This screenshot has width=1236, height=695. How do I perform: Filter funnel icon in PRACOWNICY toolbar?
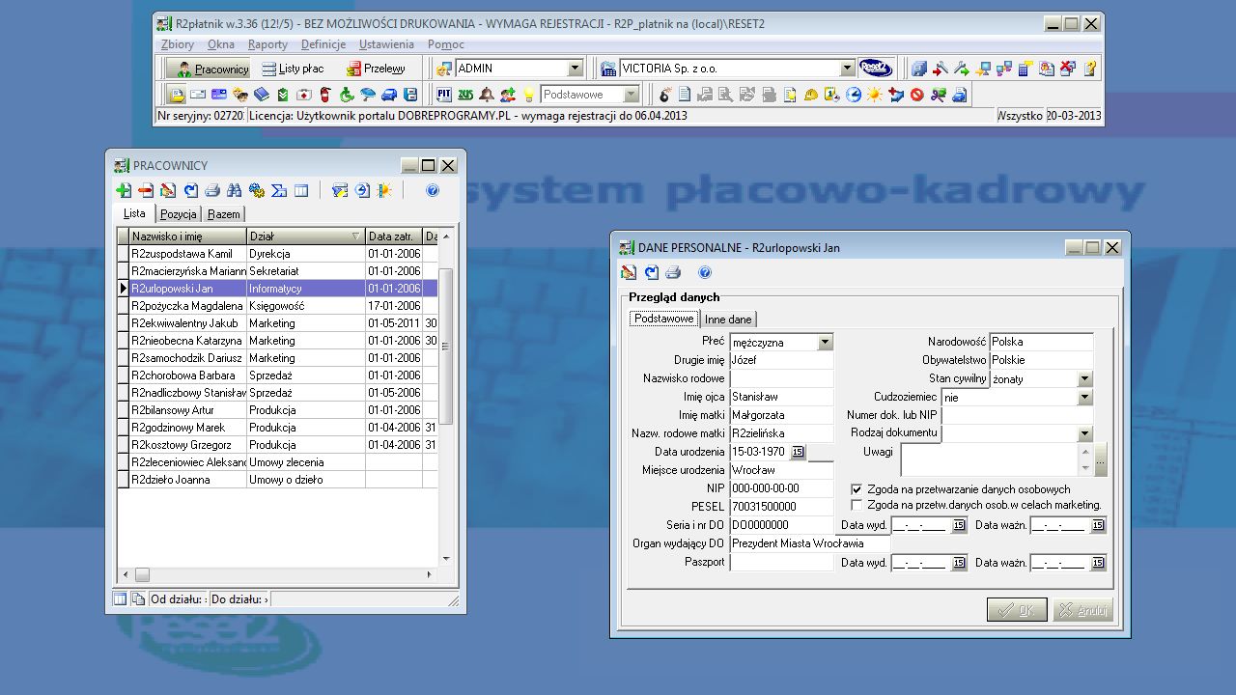point(340,190)
